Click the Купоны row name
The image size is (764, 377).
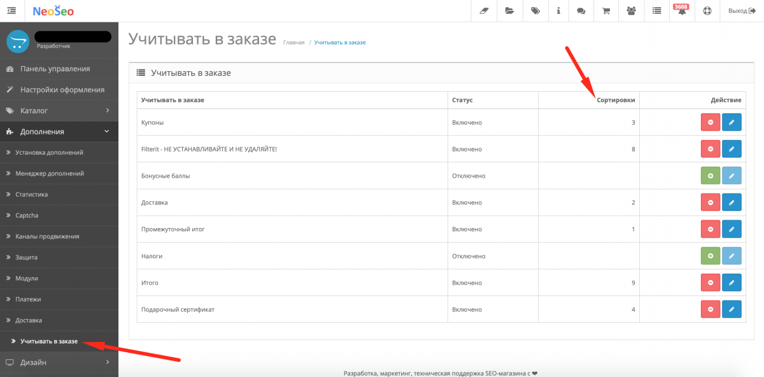(153, 122)
